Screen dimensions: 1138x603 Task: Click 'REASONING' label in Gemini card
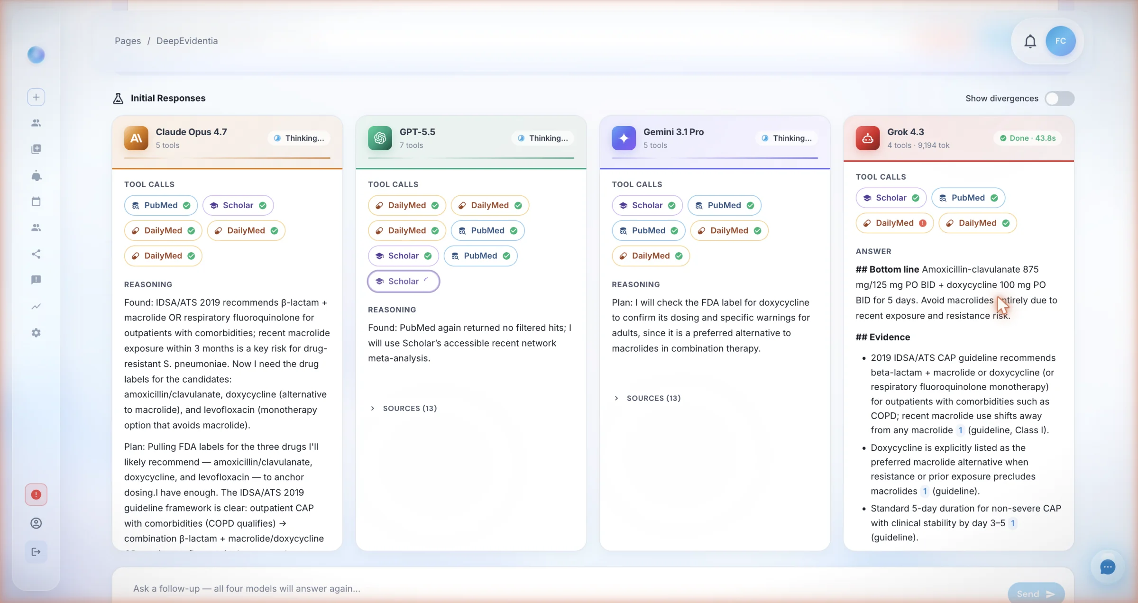(635, 284)
